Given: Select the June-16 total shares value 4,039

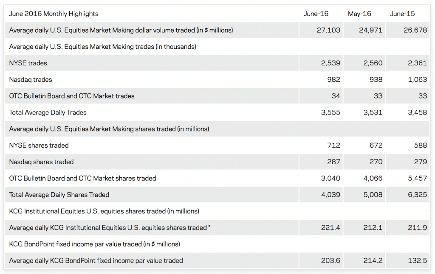Looking at the screenshot, I should pos(330,195).
